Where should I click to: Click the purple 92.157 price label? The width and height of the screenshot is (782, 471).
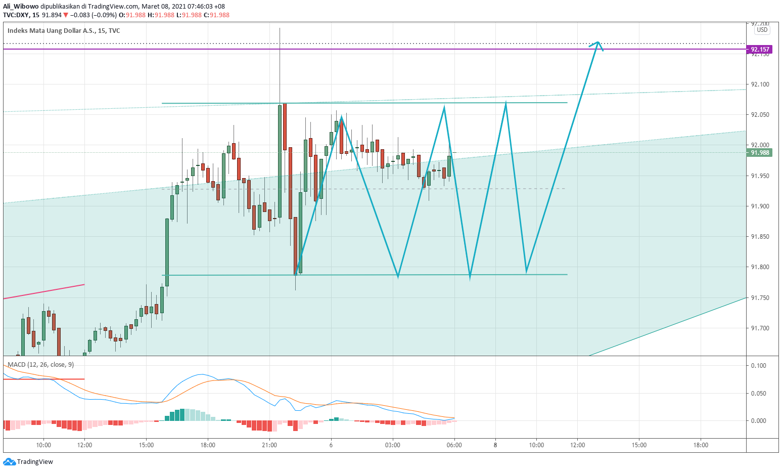pyautogui.click(x=759, y=49)
